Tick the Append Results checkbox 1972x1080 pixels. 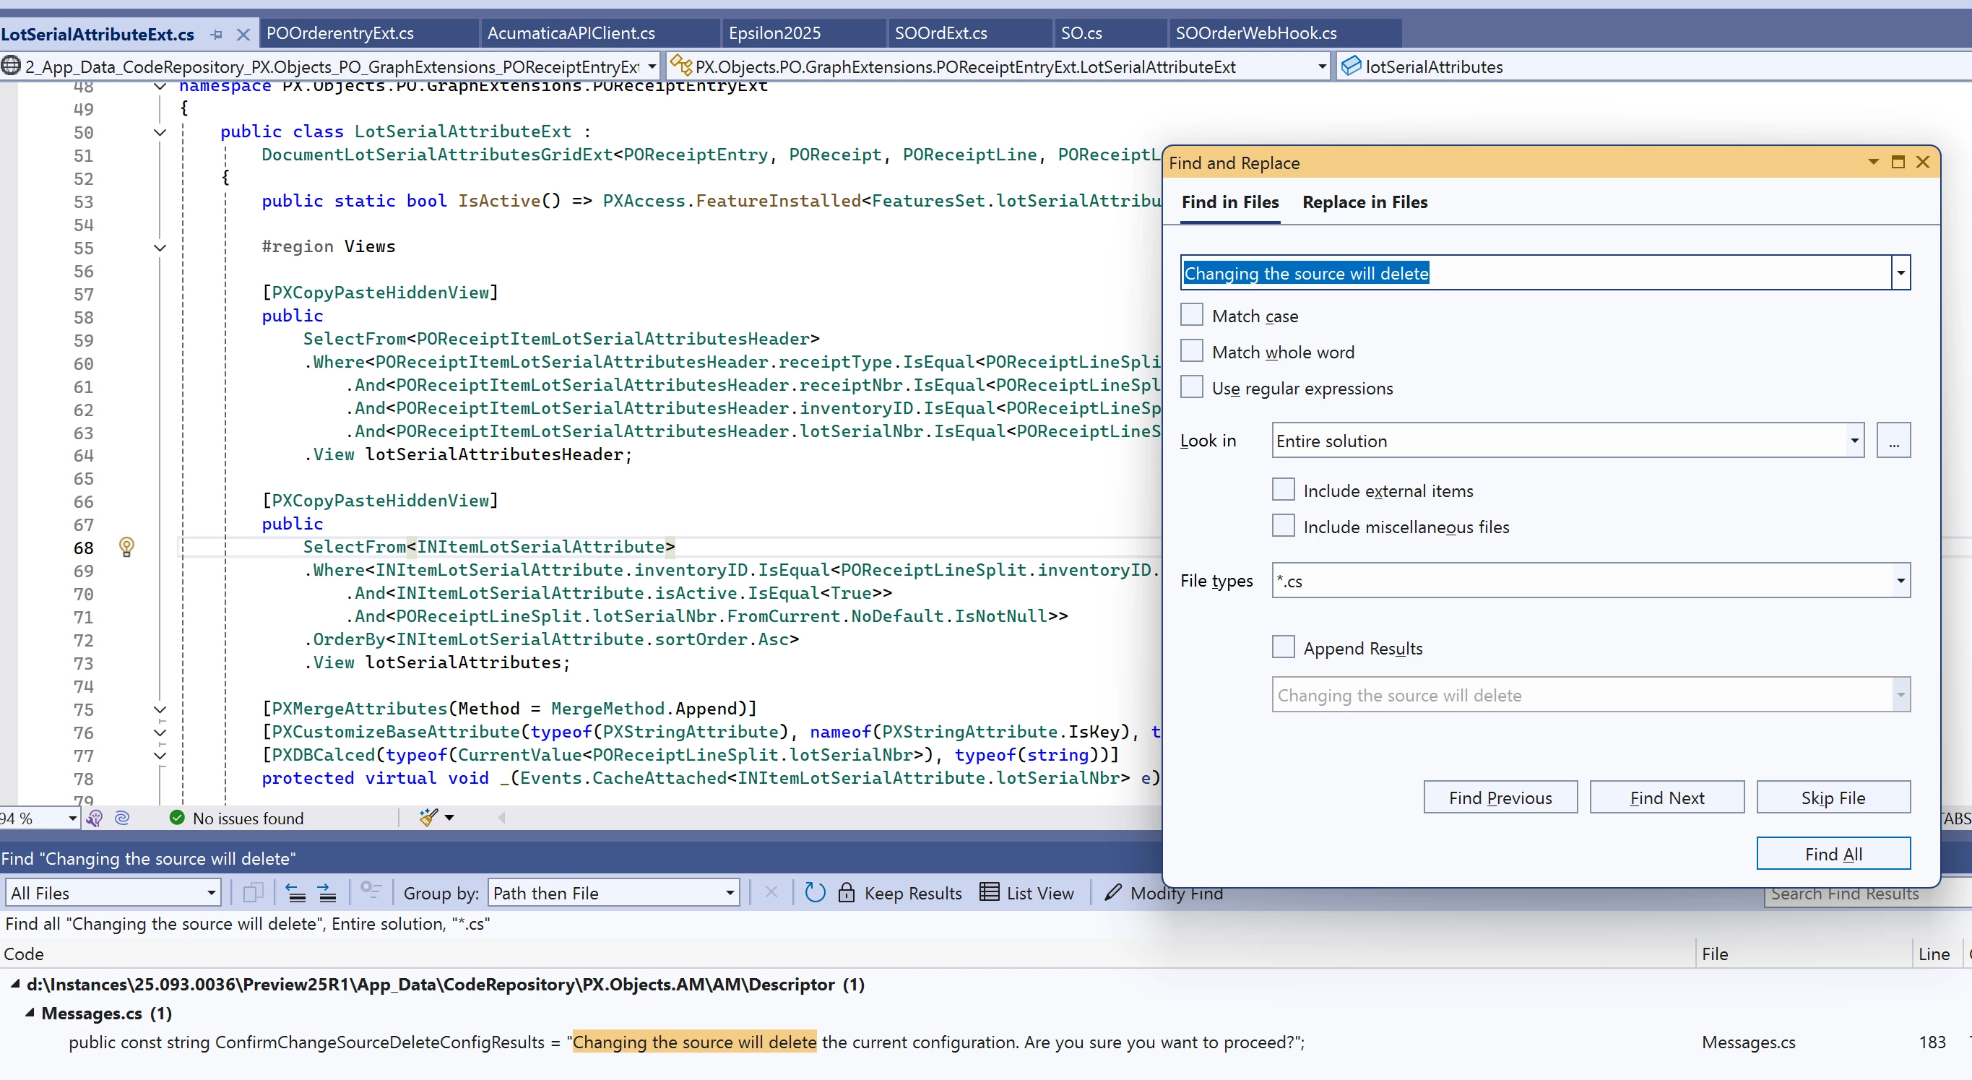tap(1283, 647)
